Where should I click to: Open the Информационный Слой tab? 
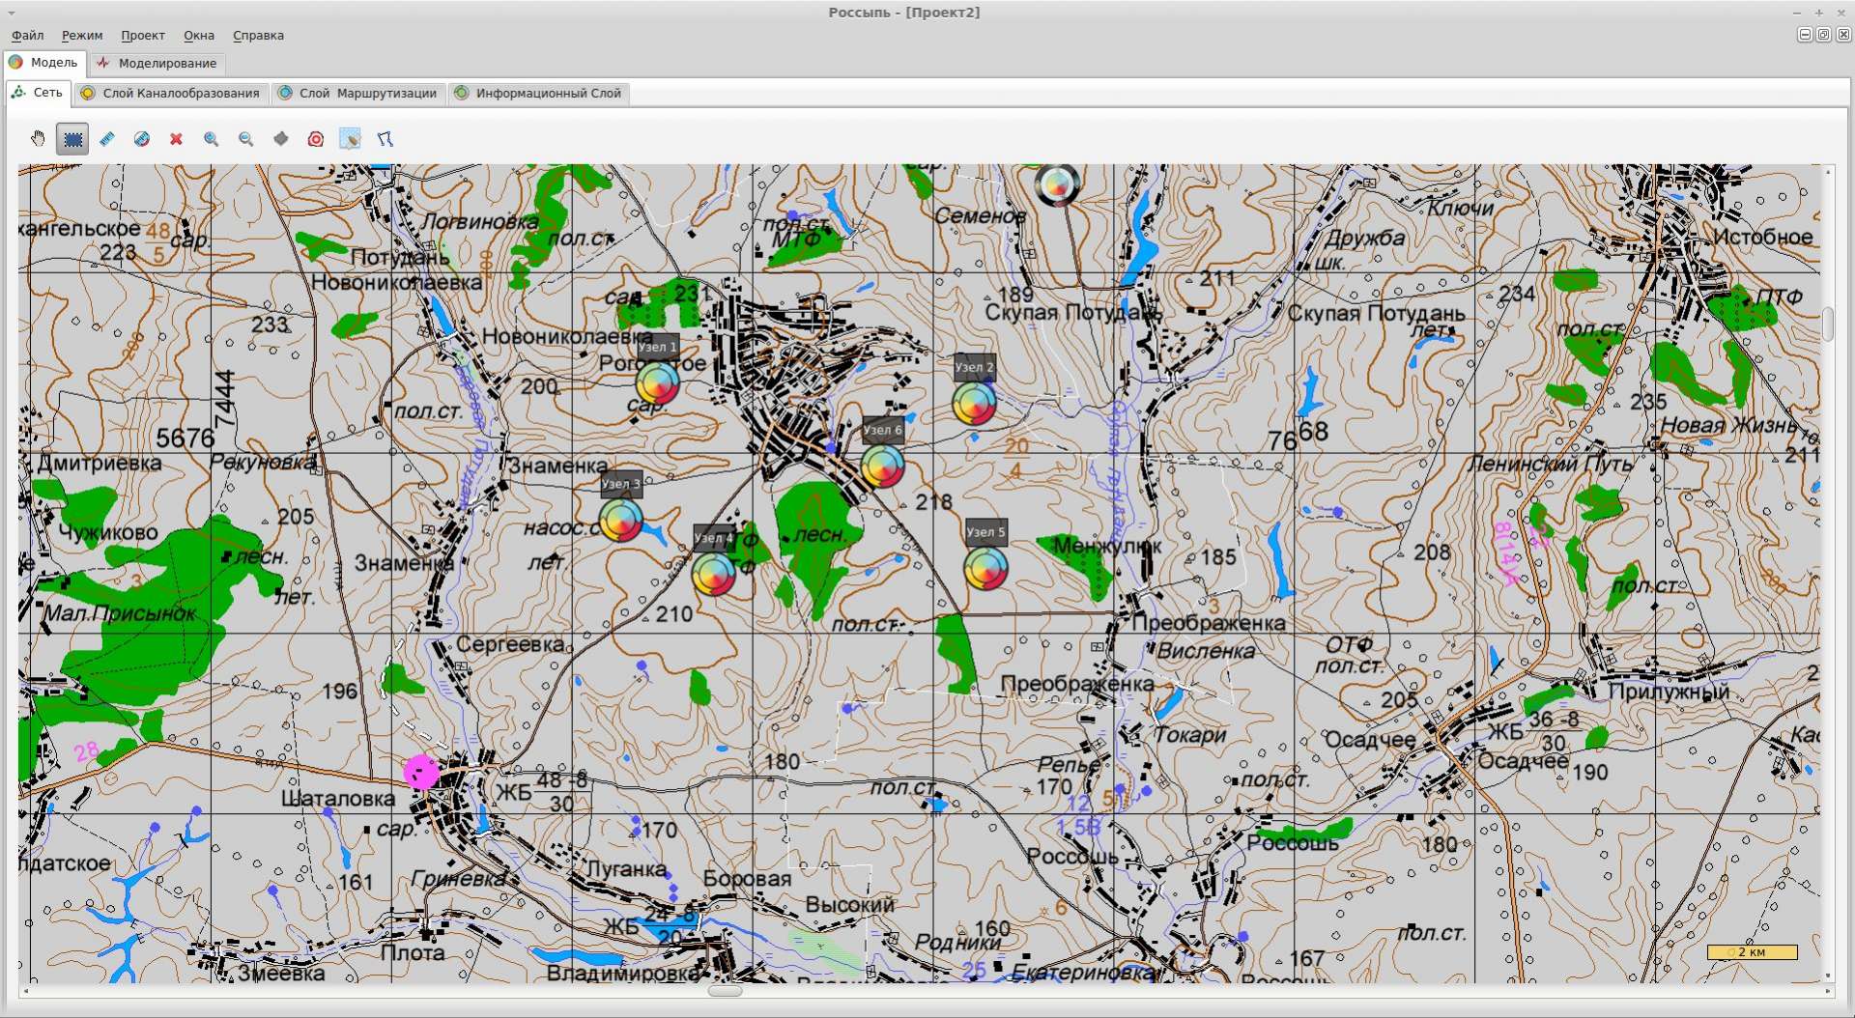point(539,94)
